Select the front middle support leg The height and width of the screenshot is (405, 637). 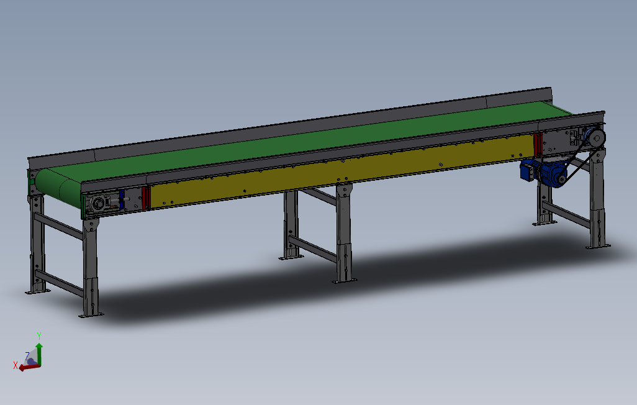coord(344,232)
